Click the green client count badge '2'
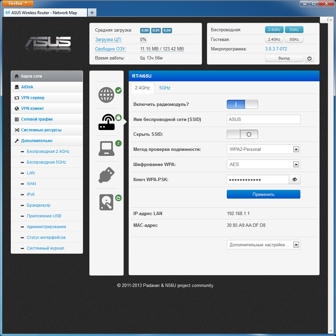This screenshot has width=336, height=336. (118, 143)
